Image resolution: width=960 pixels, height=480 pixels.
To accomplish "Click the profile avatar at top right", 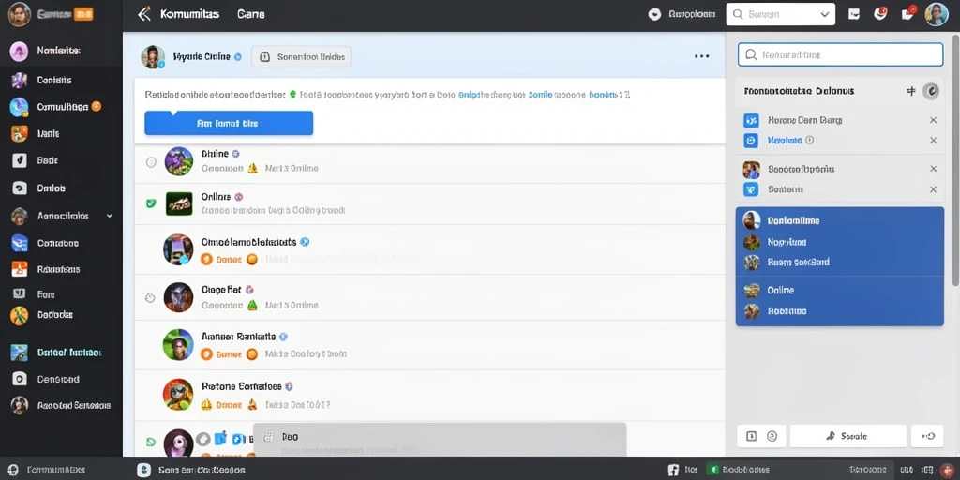I will [937, 14].
